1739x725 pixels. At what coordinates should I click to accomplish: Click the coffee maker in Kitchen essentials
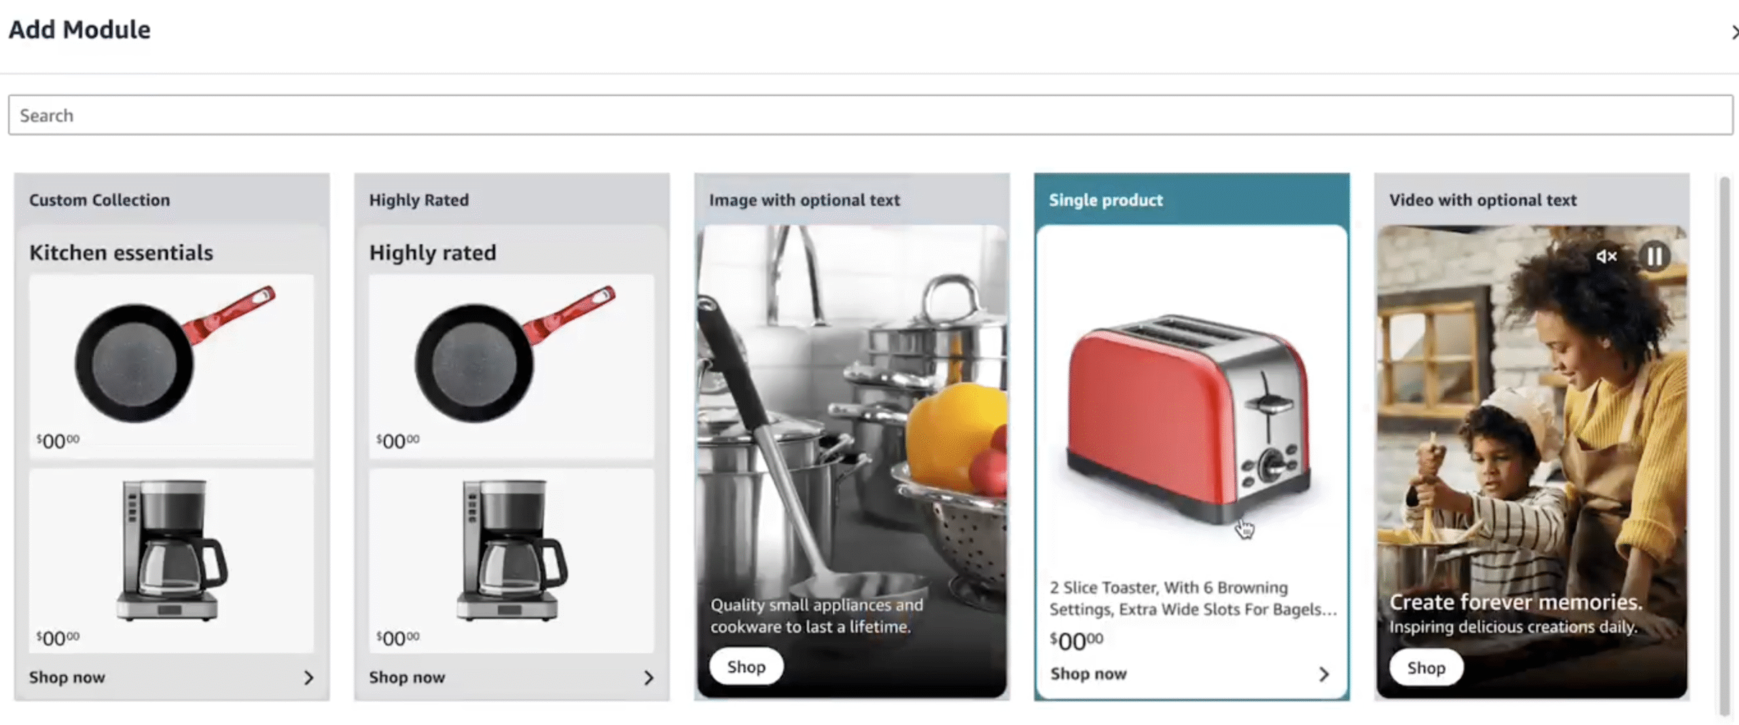click(x=171, y=550)
